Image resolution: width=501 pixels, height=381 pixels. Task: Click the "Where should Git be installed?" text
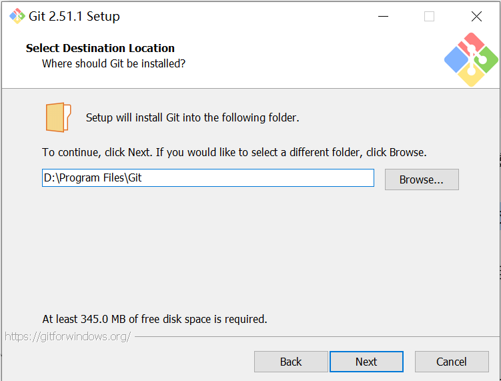coord(113,63)
